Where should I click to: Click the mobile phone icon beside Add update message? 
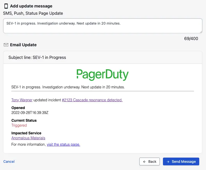(6, 6)
